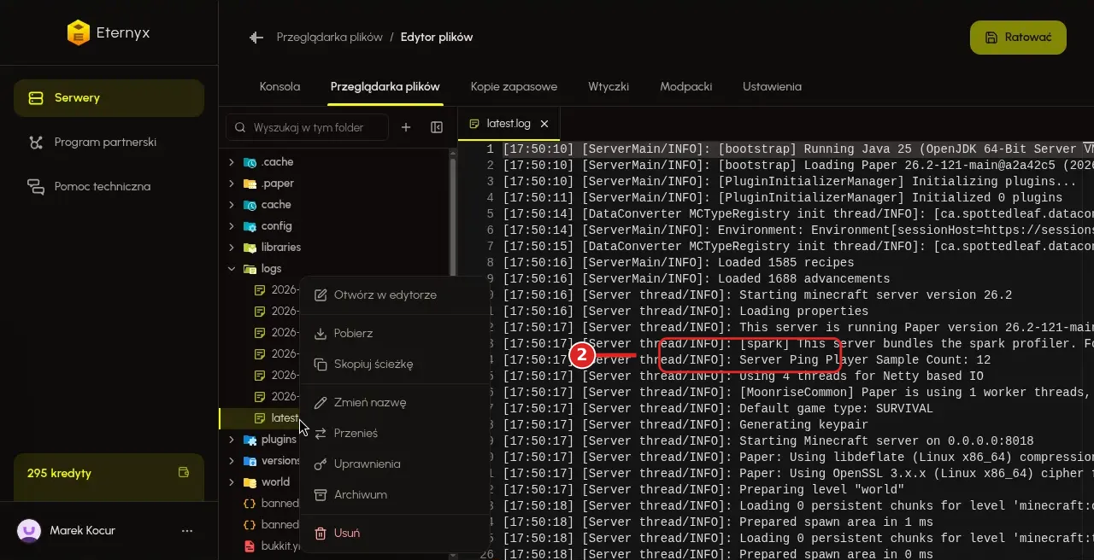Toggle the file panel layout icon
Screen dimensions: 1094x560
[x=437, y=127]
